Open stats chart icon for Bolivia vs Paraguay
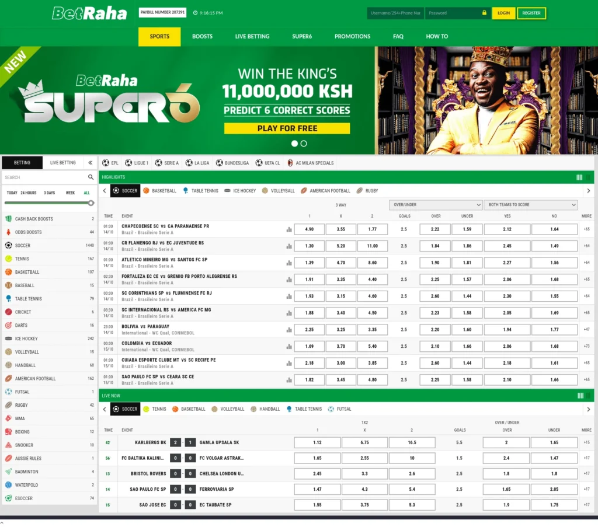598x527 pixels. pos(289,330)
